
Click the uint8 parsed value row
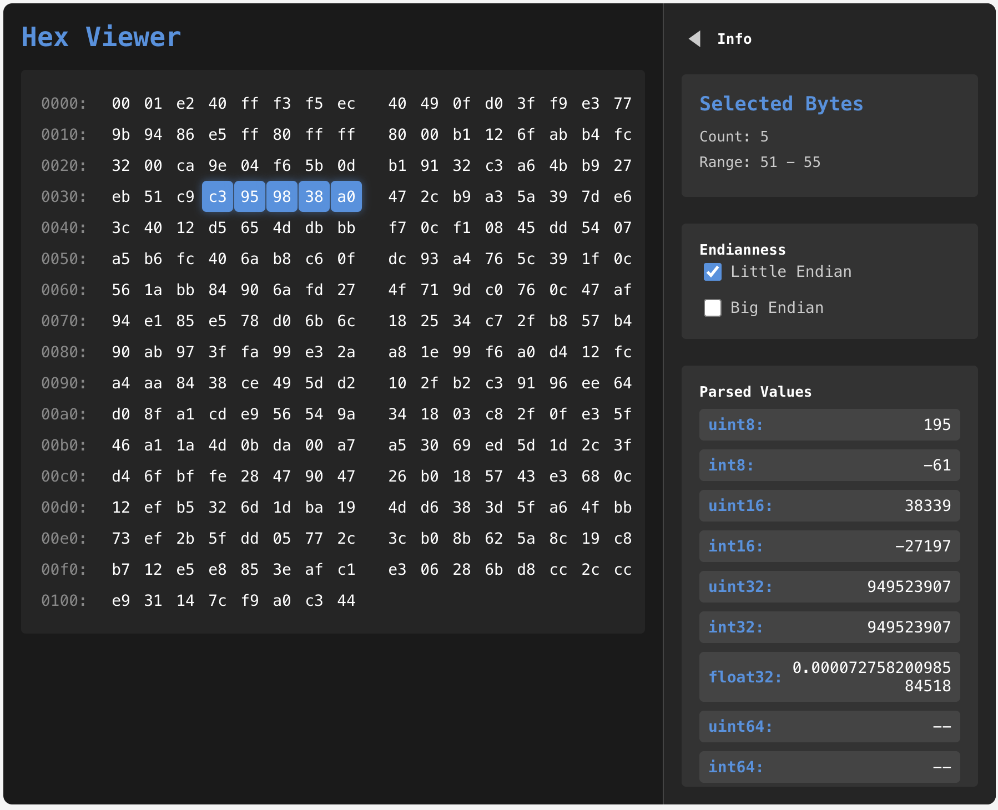click(x=829, y=425)
